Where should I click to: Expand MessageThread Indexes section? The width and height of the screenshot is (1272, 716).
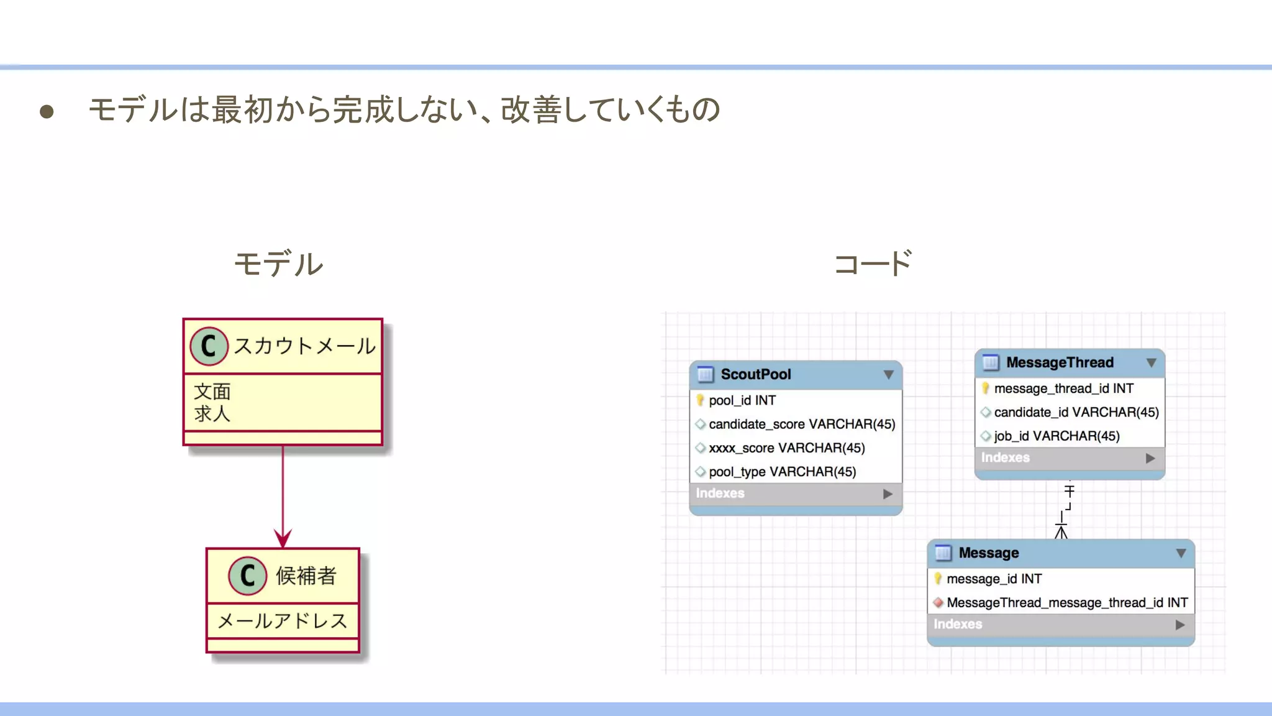[x=1150, y=458]
